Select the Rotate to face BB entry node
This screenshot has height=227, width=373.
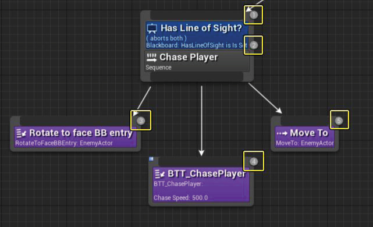76,137
